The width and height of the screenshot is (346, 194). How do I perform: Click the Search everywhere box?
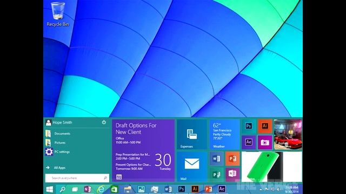point(77,178)
